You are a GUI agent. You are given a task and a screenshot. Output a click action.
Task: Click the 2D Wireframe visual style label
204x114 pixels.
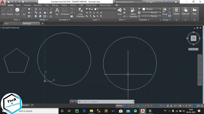13,28
